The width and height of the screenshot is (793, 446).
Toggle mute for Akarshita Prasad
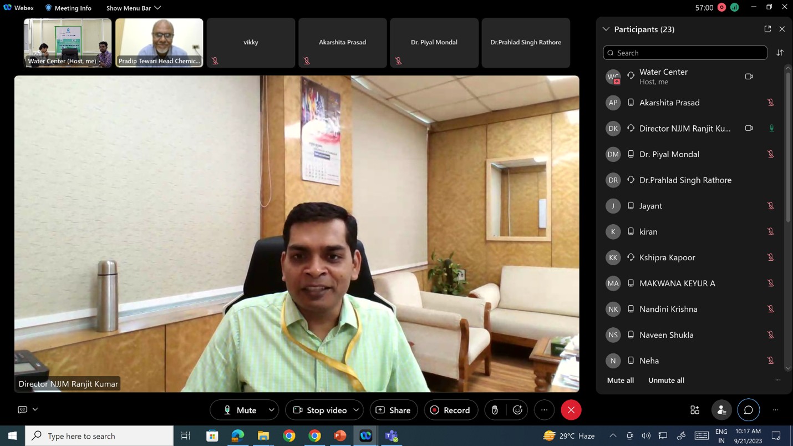click(770, 103)
